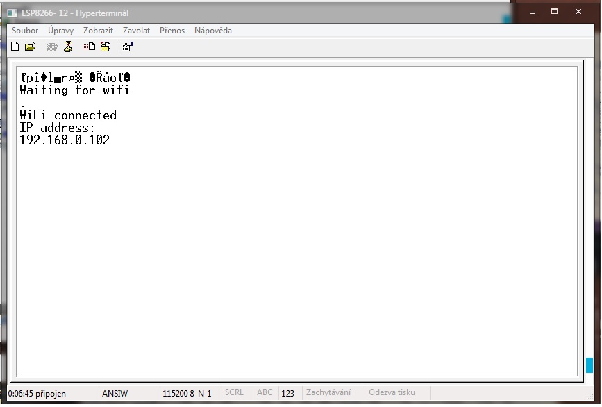Image resolution: width=602 pixels, height=407 pixels.
Task: Click the Disconnect phone icon in toolbar
Action: click(68, 47)
